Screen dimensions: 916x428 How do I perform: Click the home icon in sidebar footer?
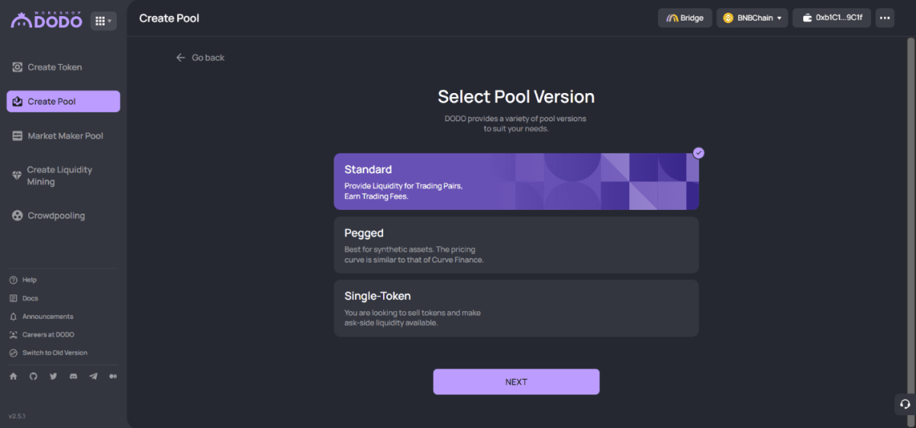click(13, 376)
